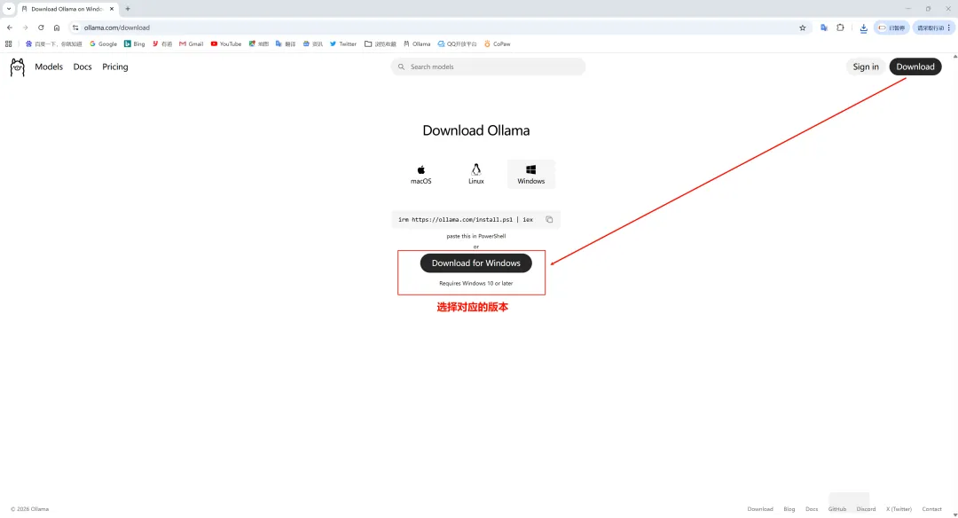
Task: Open the footer Blog link
Action: [x=789, y=509]
